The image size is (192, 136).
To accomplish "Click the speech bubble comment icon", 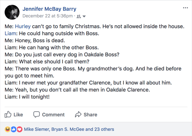I will point(36,114).
